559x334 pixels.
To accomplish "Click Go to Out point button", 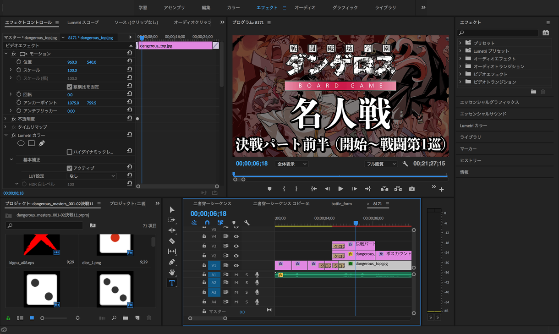I will point(367,189).
